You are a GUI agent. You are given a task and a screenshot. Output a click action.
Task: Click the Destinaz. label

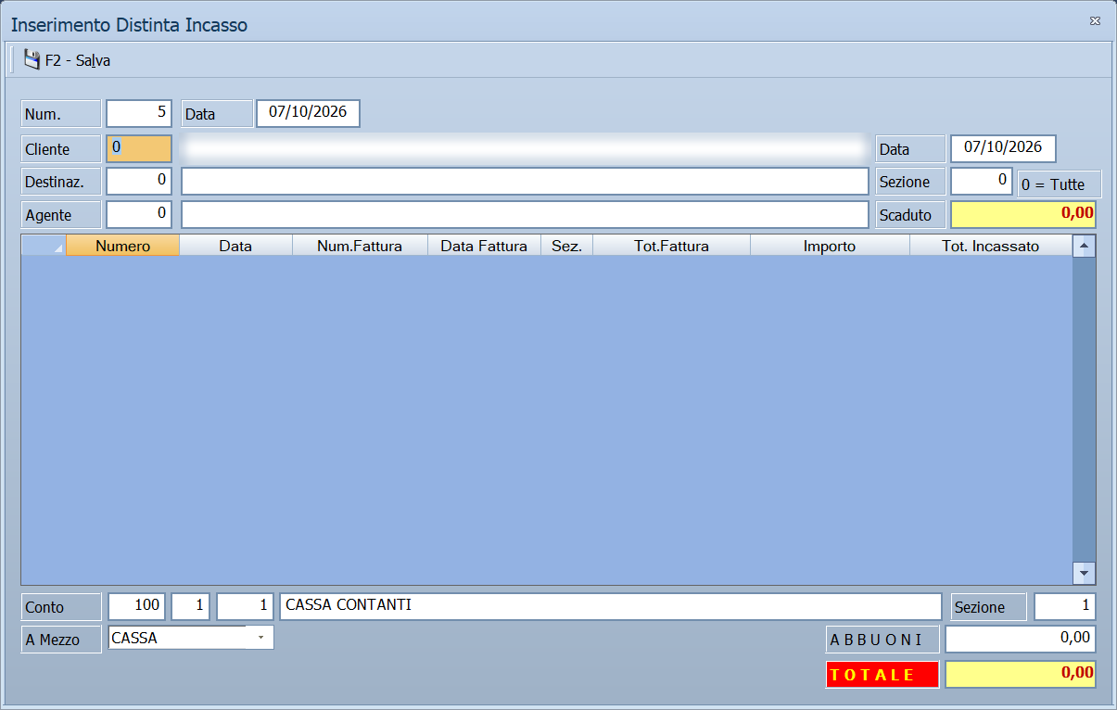point(61,181)
